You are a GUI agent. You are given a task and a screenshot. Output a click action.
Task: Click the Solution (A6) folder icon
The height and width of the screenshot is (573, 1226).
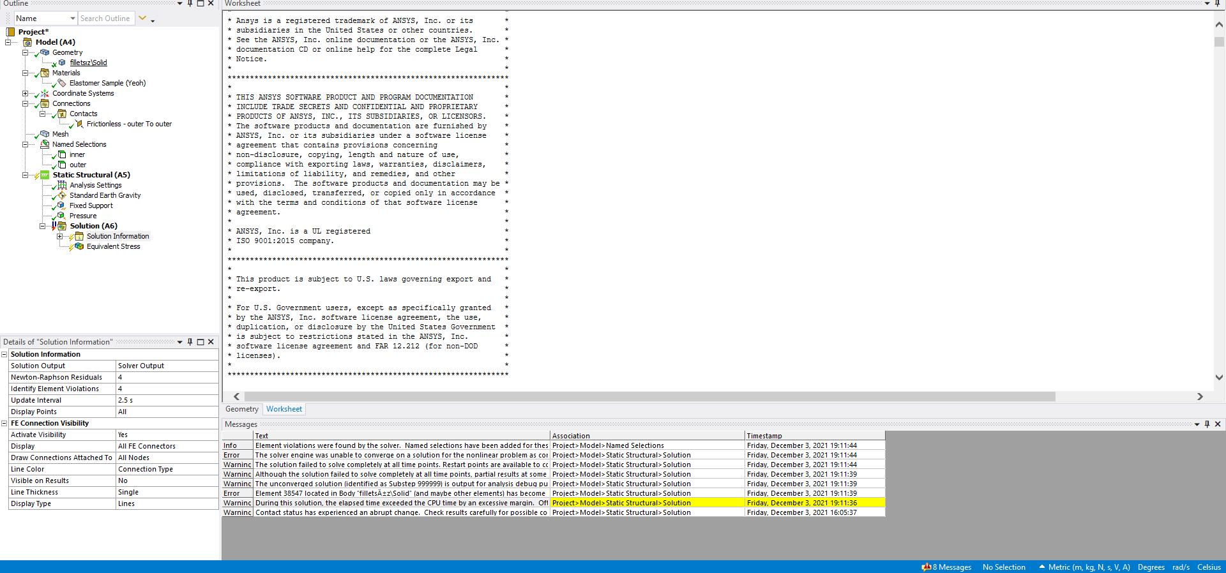[x=62, y=226]
